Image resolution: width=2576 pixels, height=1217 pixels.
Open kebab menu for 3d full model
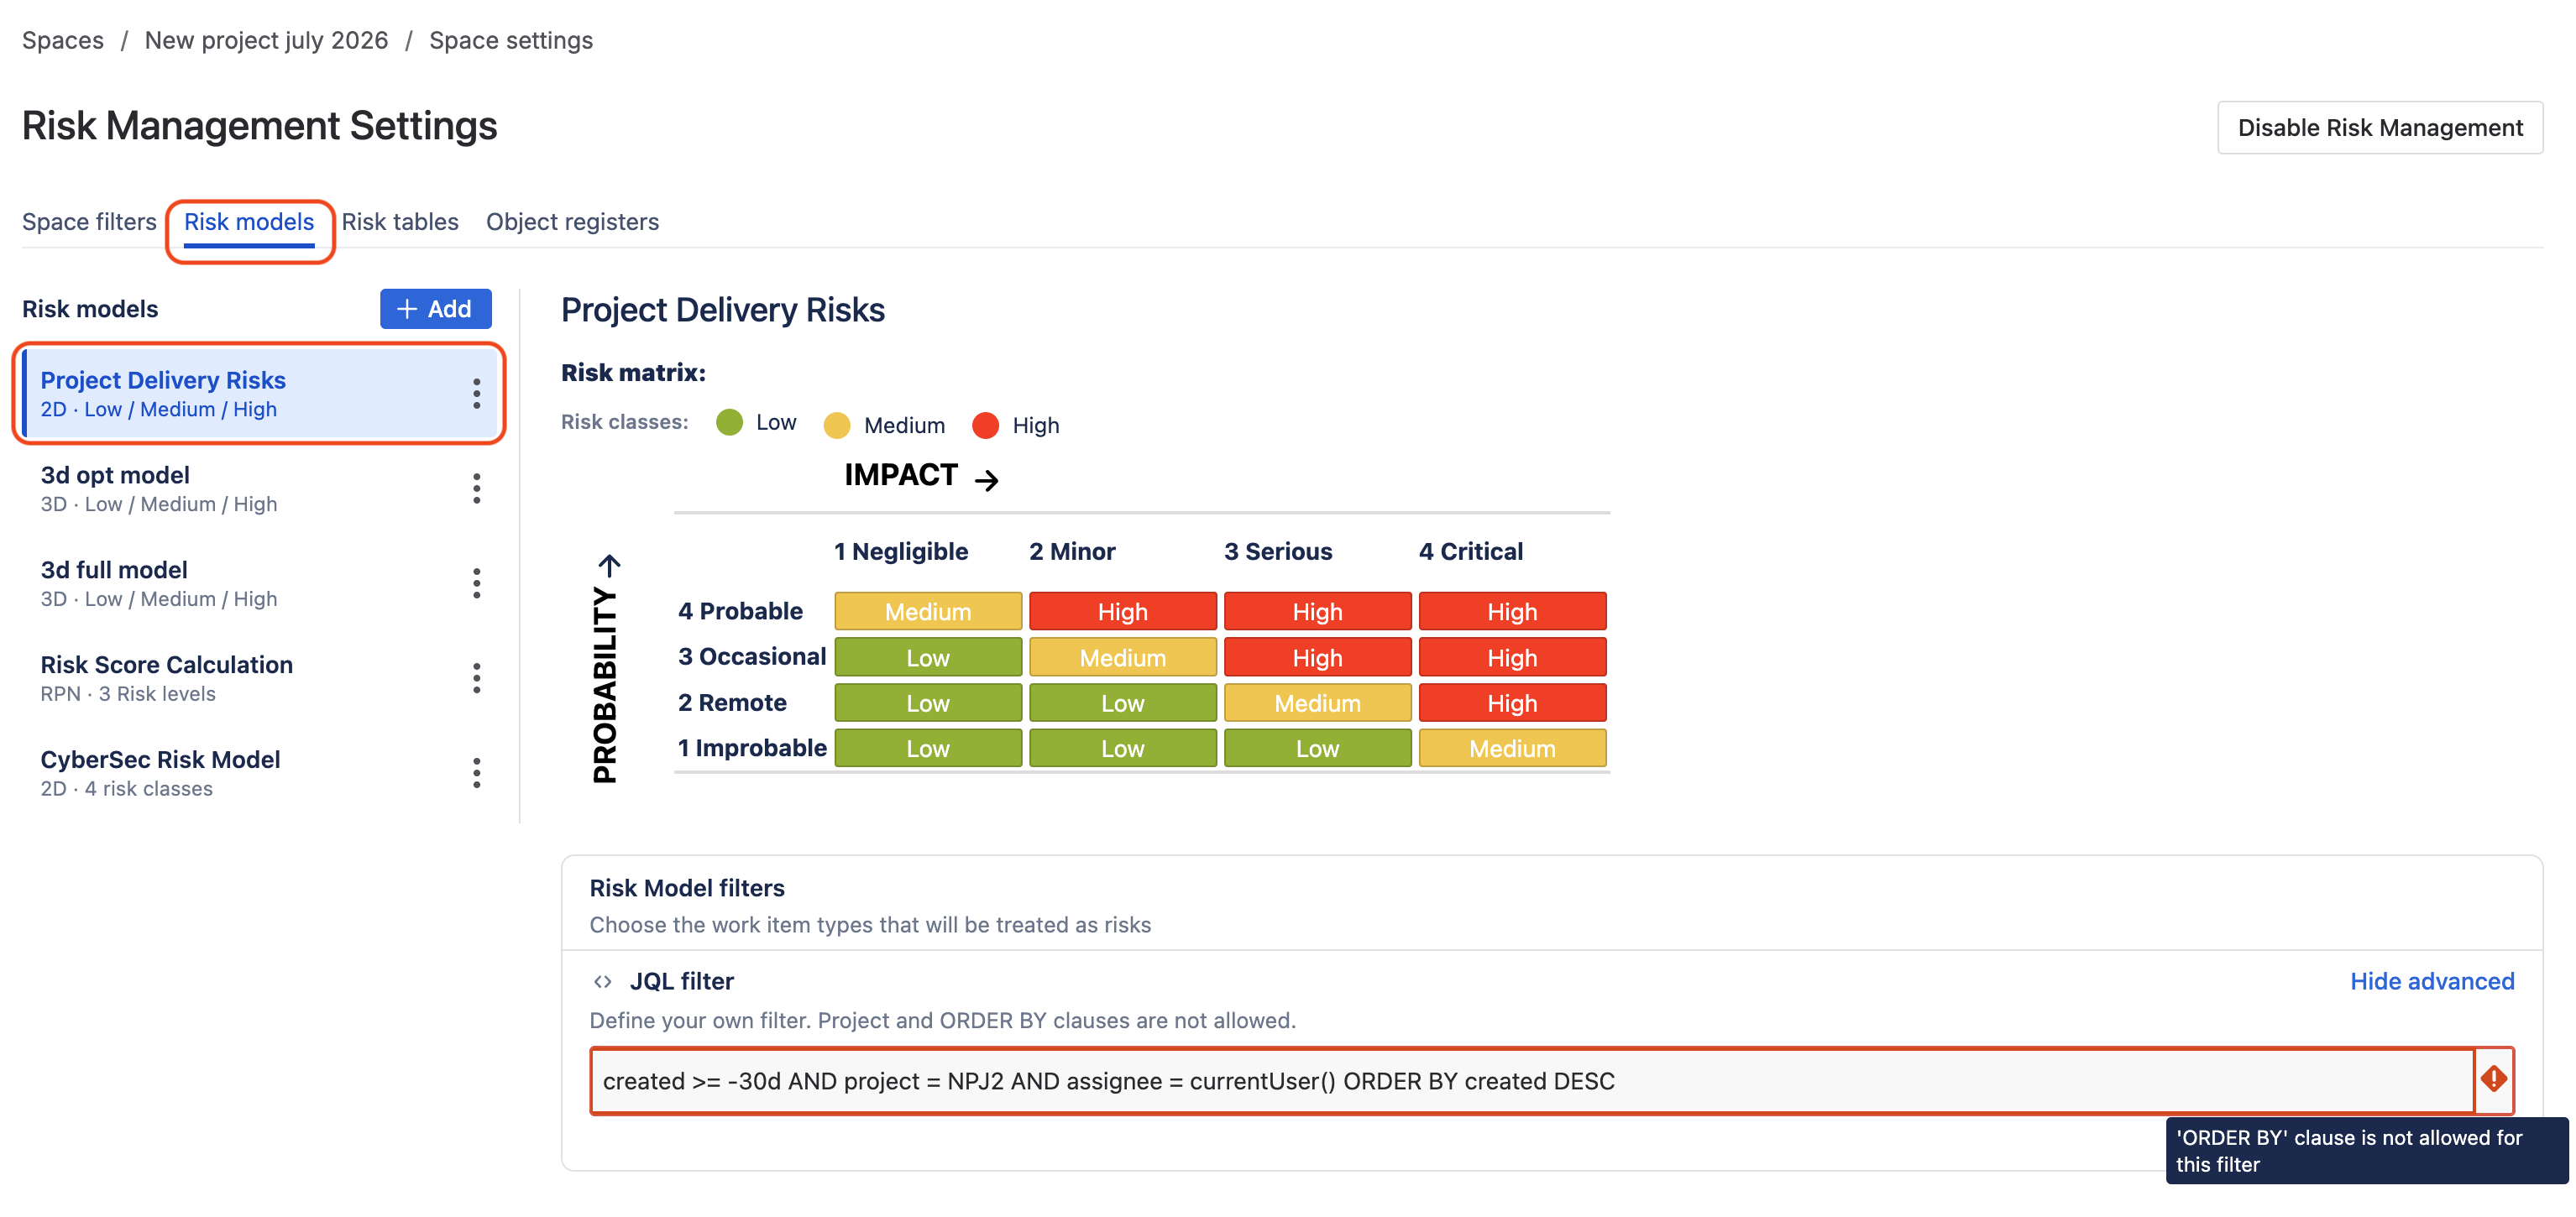(x=476, y=583)
